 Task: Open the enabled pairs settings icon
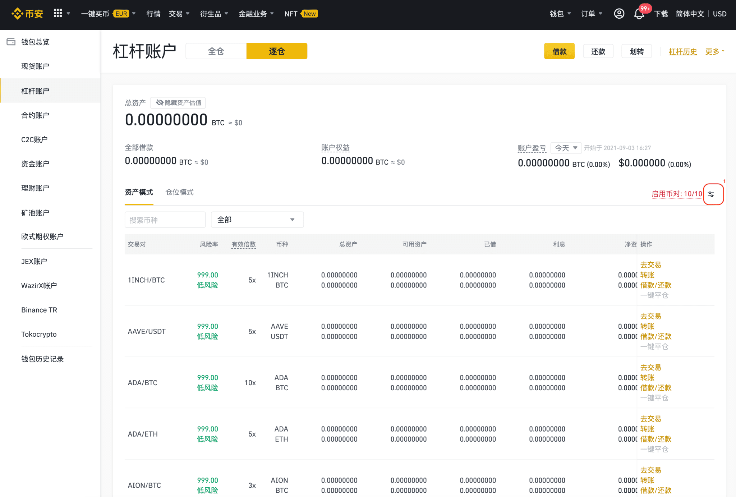[711, 194]
